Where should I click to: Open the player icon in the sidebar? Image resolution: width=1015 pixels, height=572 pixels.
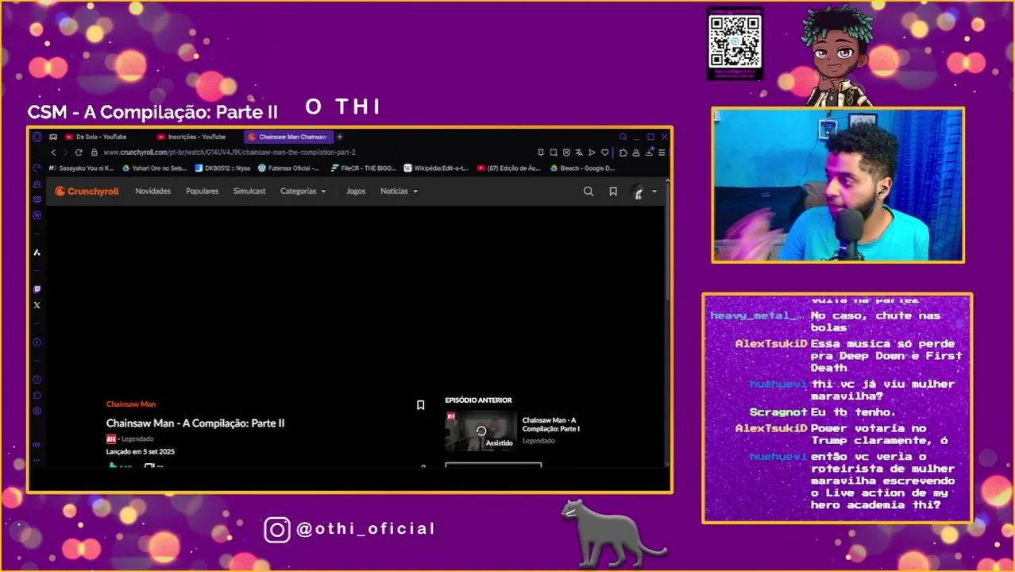37,342
